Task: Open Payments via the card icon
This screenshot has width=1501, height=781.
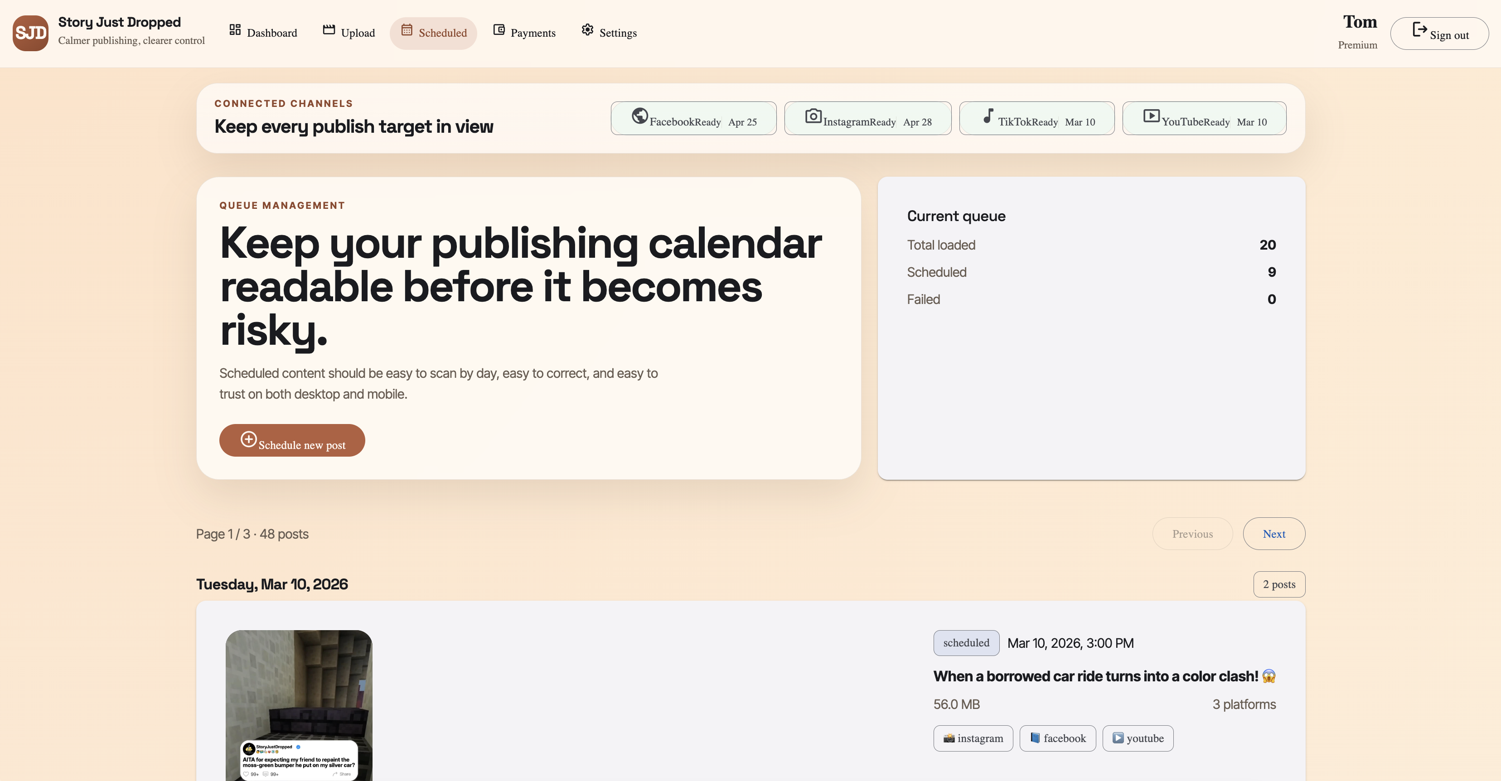Action: (499, 29)
